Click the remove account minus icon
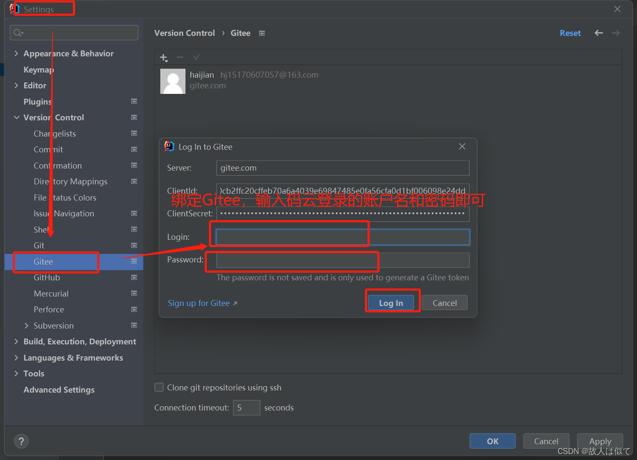Viewport: 637px width, 460px height. coord(180,57)
